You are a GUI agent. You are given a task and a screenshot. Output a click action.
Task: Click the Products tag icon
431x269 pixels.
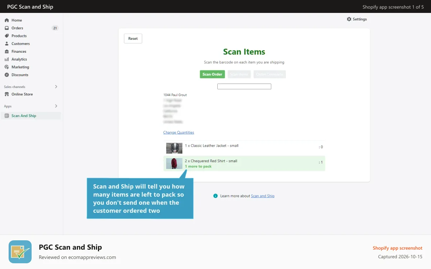click(x=7, y=36)
